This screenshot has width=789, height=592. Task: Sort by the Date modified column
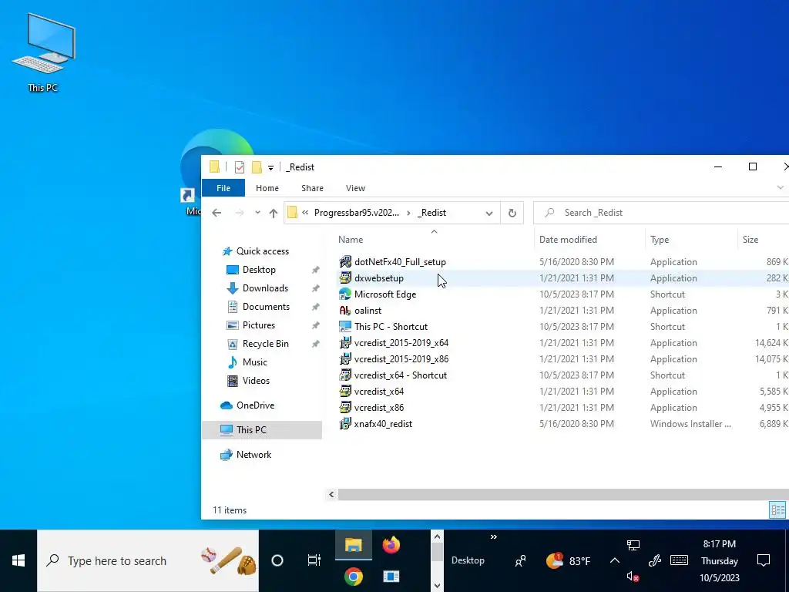pos(568,240)
